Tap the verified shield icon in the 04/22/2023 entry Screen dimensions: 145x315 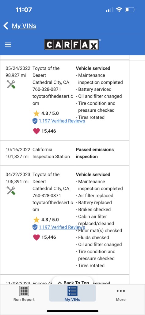pos(35,227)
